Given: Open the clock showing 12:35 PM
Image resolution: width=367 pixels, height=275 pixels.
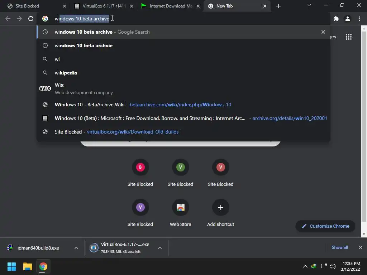Looking at the screenshot, I should coord(351,266).
